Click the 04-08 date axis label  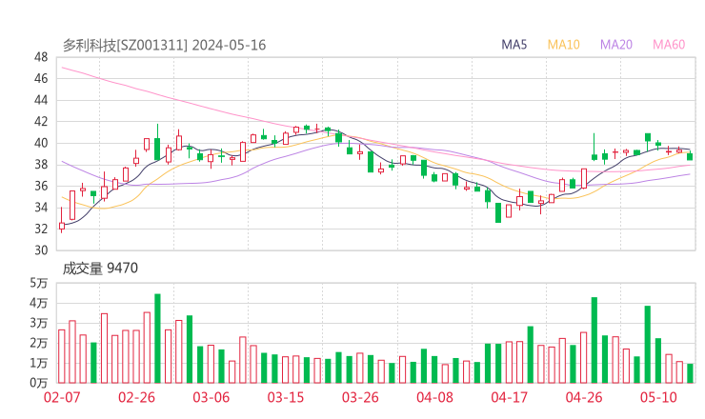(434, 397)
